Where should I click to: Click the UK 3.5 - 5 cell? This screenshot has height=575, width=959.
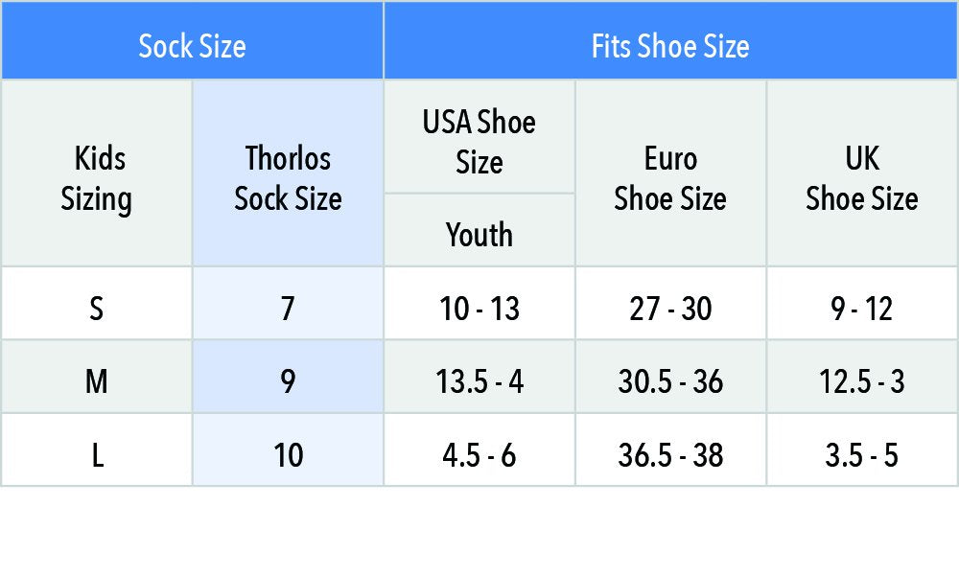click(x=861, y=454)
